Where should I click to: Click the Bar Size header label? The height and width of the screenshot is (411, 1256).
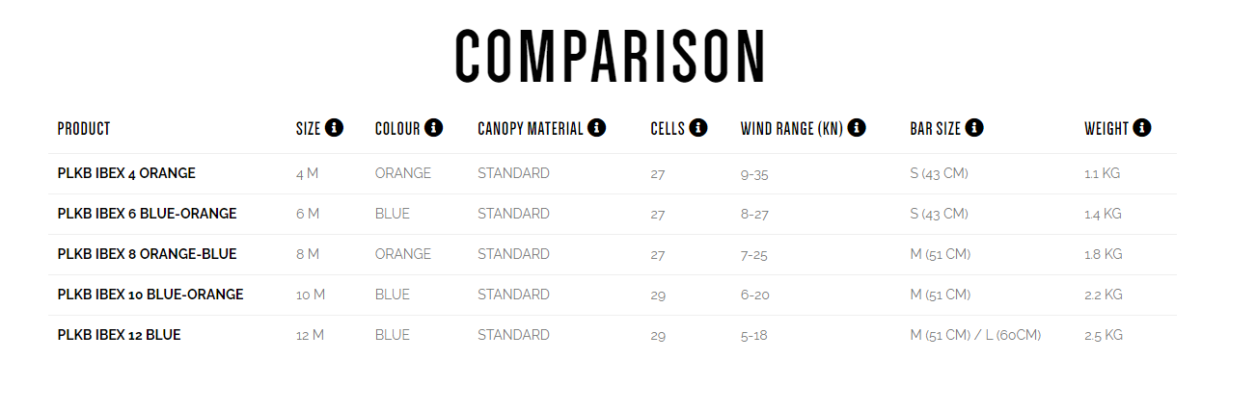tap(935, 129)
